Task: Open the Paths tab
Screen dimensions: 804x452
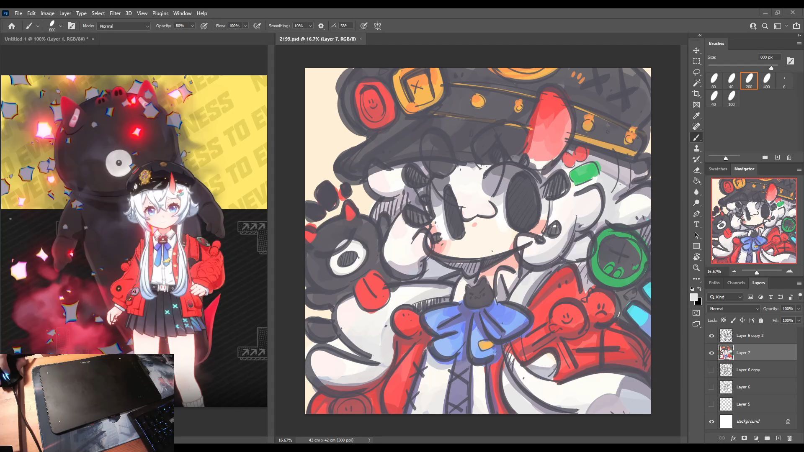Action: point(714,283)
